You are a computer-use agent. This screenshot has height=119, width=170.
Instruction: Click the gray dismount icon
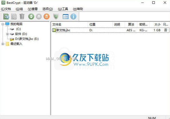[39, 17]
